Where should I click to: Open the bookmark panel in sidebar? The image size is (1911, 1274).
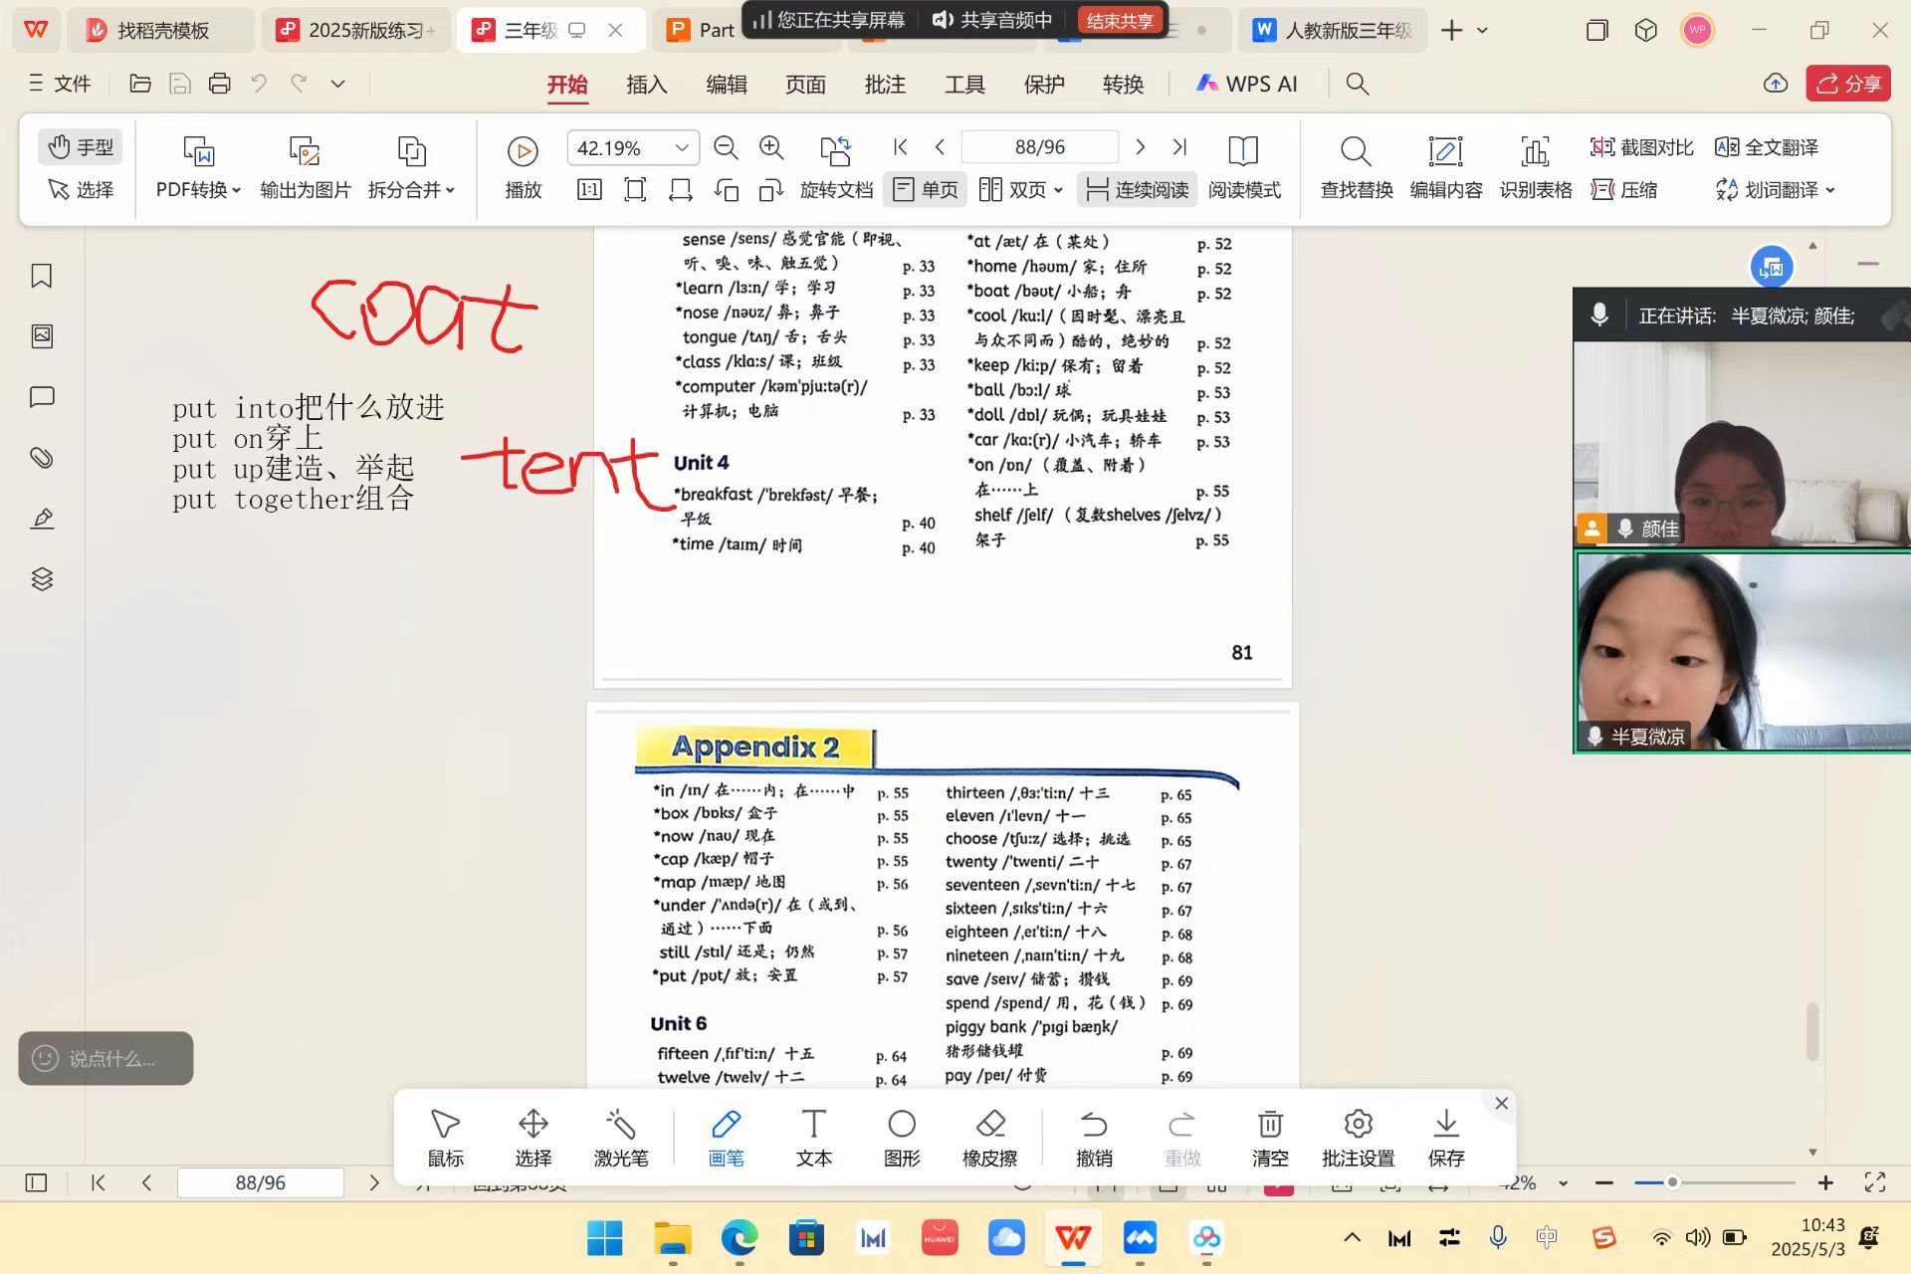42,276
